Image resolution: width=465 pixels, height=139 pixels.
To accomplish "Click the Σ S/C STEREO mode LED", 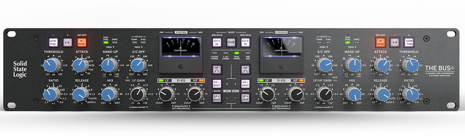I will [x=226, y=53].
